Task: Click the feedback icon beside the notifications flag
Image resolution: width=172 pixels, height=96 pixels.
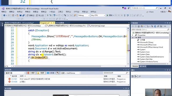Action: pyautogui.click(x=129, y=8)
